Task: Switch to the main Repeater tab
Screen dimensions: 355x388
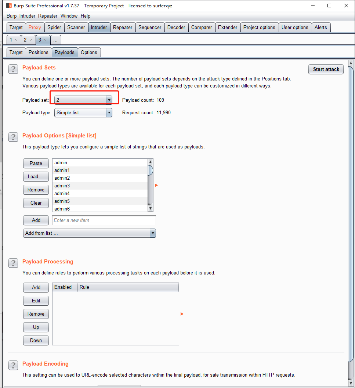Action: 123,27
